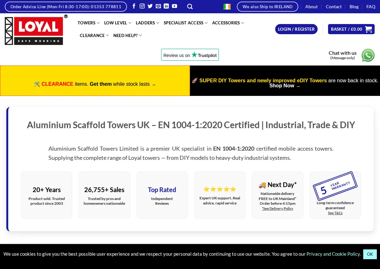Click We also Ship to IRELAND button

268,7
